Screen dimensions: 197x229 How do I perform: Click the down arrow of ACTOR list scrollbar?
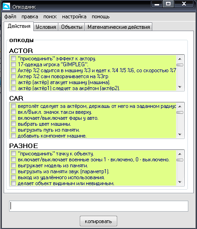(x=180, y=87)
